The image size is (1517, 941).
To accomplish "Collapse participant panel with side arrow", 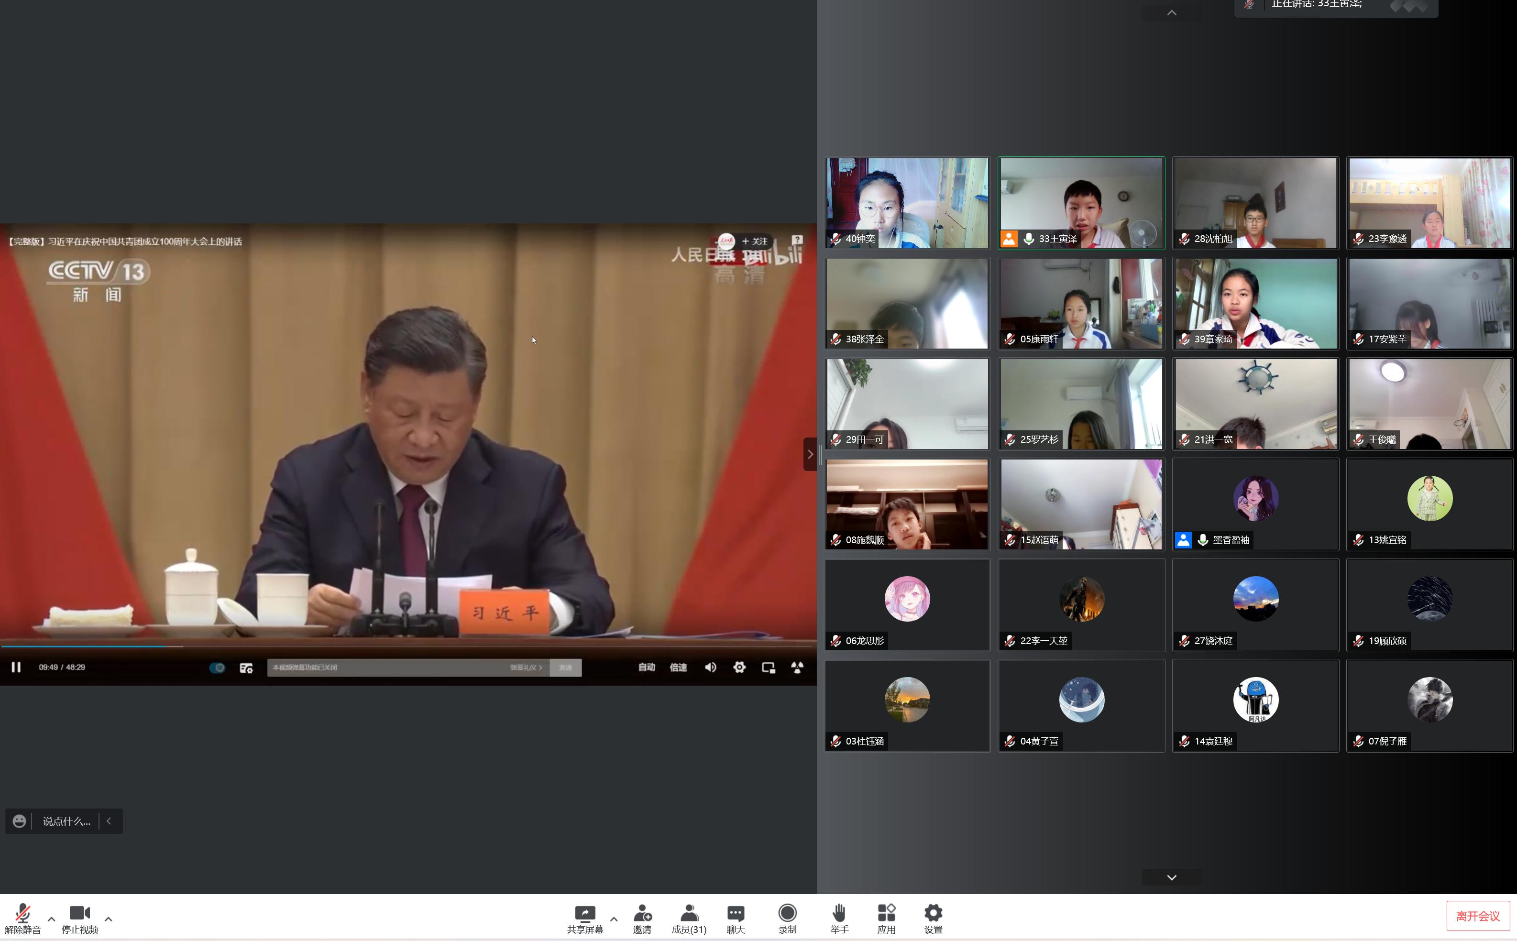I will (810, 454).
